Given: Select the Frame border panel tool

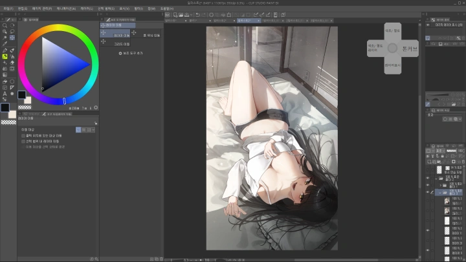Looking at the screenshot, I should click(5, 87).
